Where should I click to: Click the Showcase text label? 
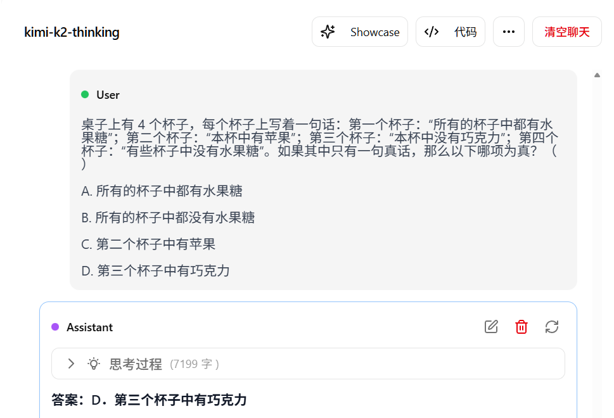pyautogui.click(x=374, y=32)
